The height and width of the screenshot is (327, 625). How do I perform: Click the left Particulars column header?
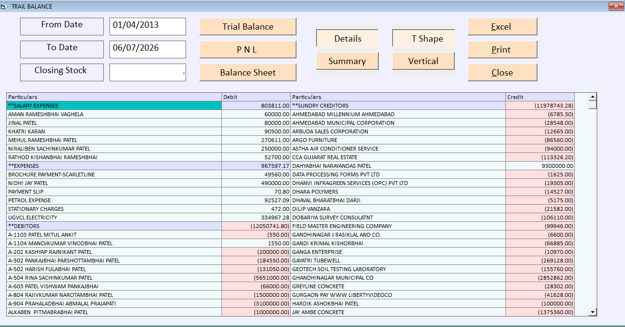114,97
